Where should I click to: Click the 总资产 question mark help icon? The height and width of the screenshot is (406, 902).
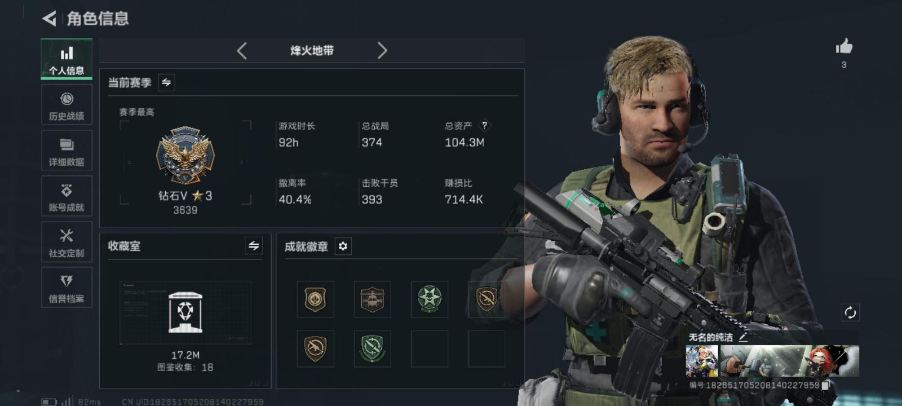484,126
